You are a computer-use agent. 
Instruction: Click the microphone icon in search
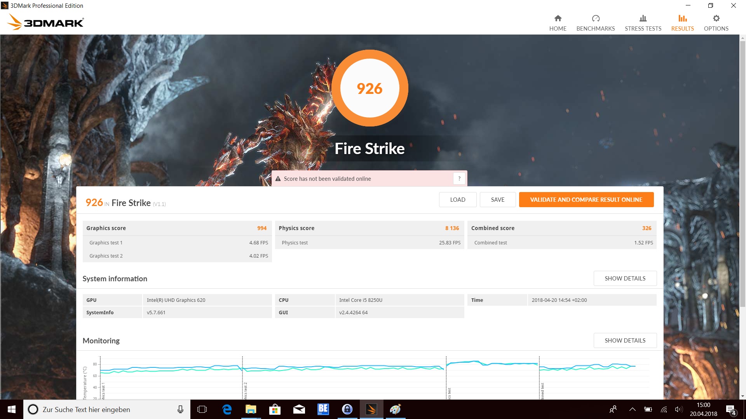(x=180, y=409)
